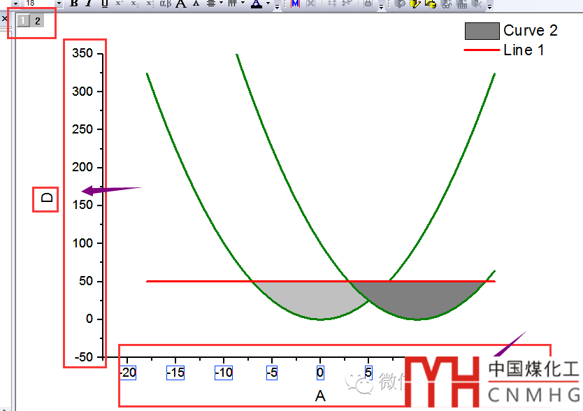The height and width of the screenshot is (411, 583).
Task: Increase font size with the large A
Action: (x=181, y=3)
